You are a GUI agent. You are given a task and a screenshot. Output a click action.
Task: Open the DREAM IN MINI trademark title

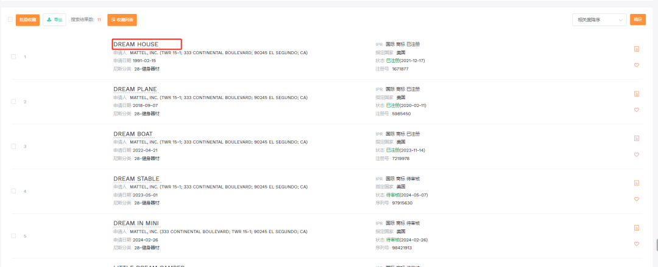(x=136, y=223)
